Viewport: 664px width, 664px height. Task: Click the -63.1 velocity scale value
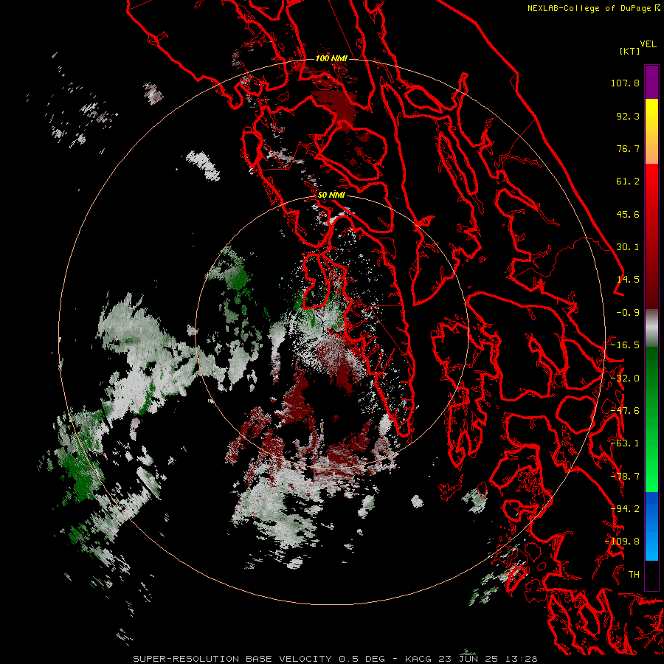pyautogui.click(x=625, y=443)
